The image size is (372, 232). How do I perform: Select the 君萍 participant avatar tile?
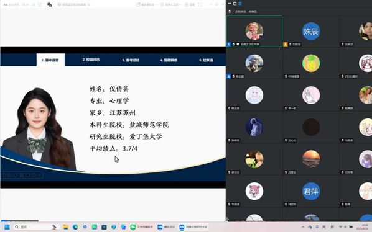tap(311, 191)
